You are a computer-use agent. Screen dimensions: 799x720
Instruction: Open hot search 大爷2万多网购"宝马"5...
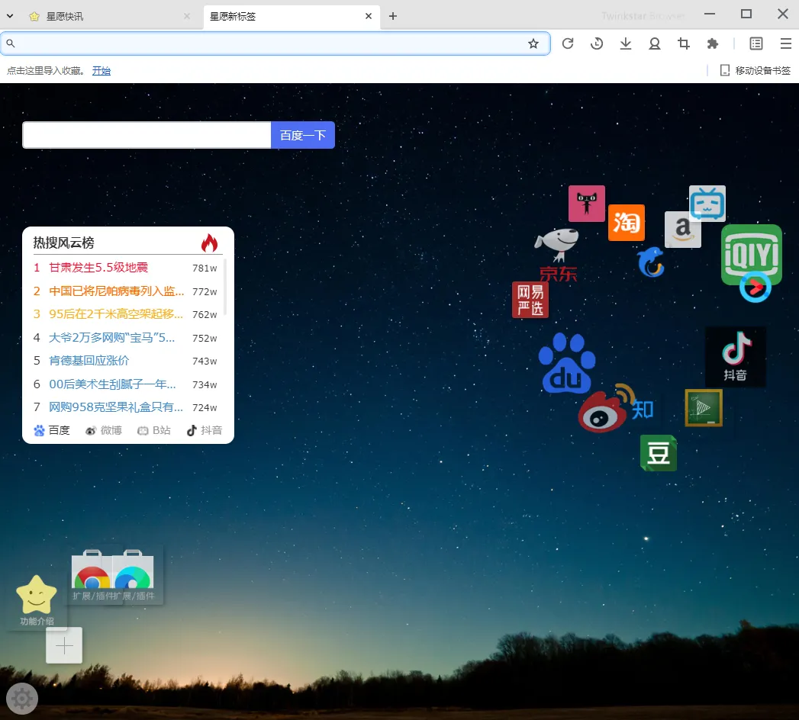click(111, 338)
